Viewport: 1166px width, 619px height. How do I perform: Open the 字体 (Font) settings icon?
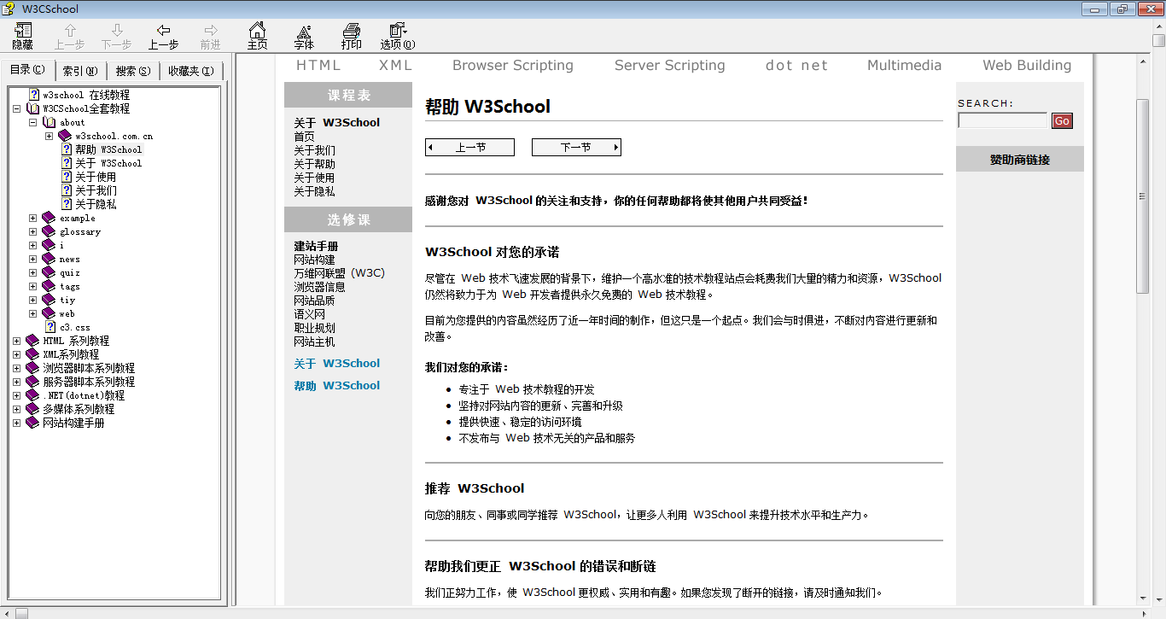[303, 35]
